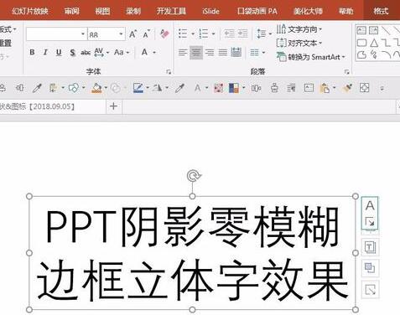
Task: Click the clipboard paste icon in the quick toolbar
Action: [325, 88]
